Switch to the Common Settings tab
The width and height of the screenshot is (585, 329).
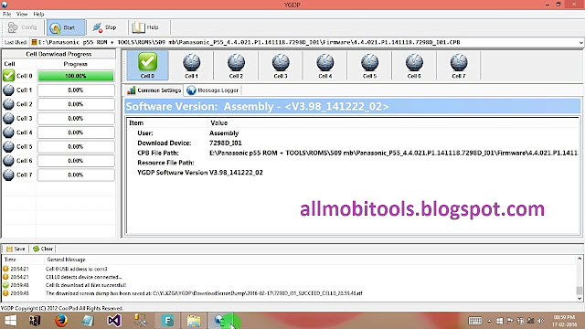click(x=154, y=90)
